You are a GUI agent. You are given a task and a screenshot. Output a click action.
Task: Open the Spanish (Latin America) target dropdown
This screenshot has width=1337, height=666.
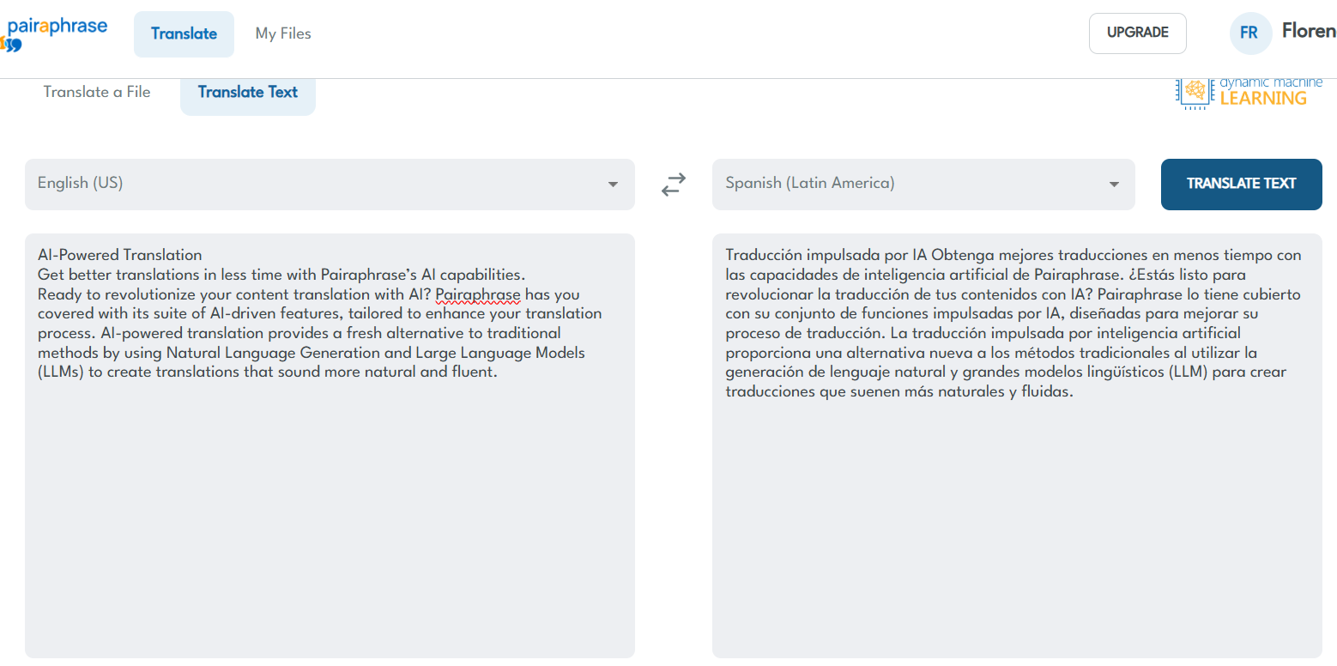pos(923,184)
